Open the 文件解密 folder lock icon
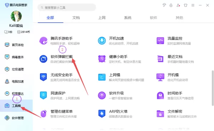The height and width of the screenshot is (131, 214). pos(160,114)
